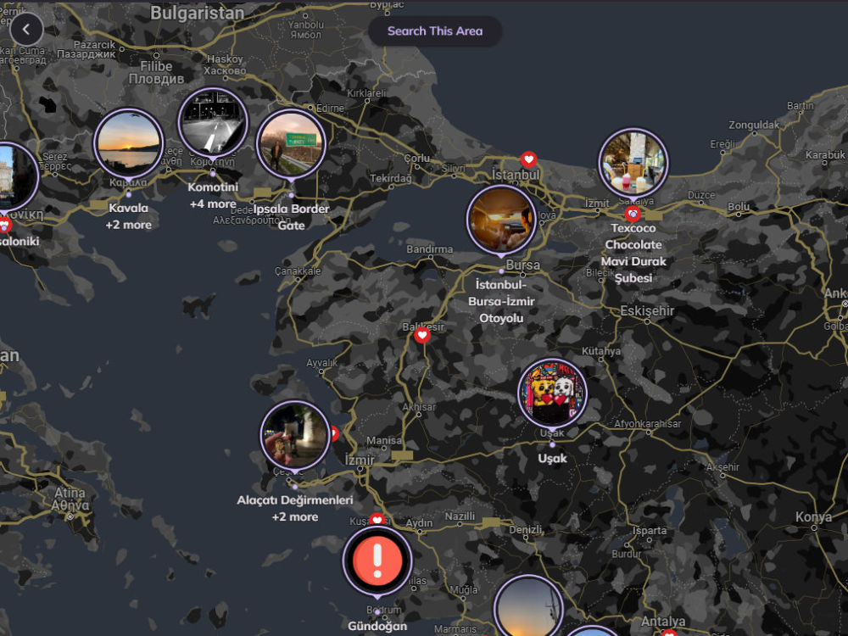The width and height of the screenshot is (848, 636).
Task: Open İstanbul-Bursa-İzmir Otoyolu photo pin
Action: [501, 220]
